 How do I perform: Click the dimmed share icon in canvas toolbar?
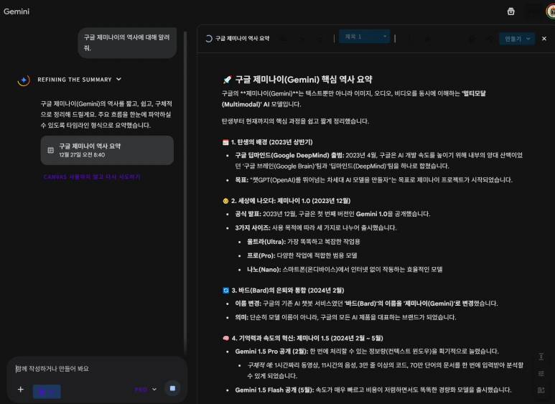[x=490, y=39]
